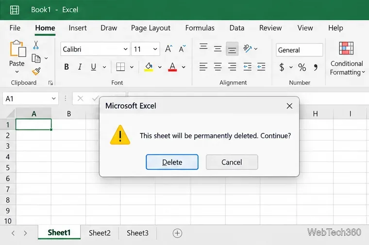Click the text Orientation icon
369x245 pixels.
pyautogui.click(x=247, y=49)
